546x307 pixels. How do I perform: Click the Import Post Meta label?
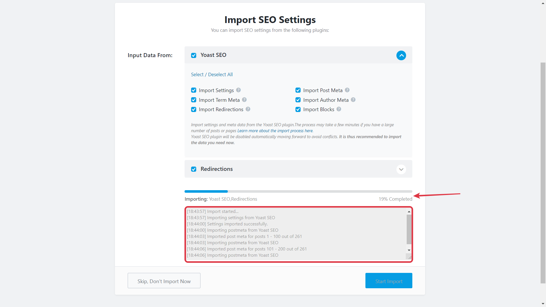click(323, 90)
